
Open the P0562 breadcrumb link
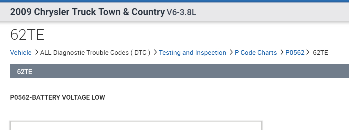point(295,53)
